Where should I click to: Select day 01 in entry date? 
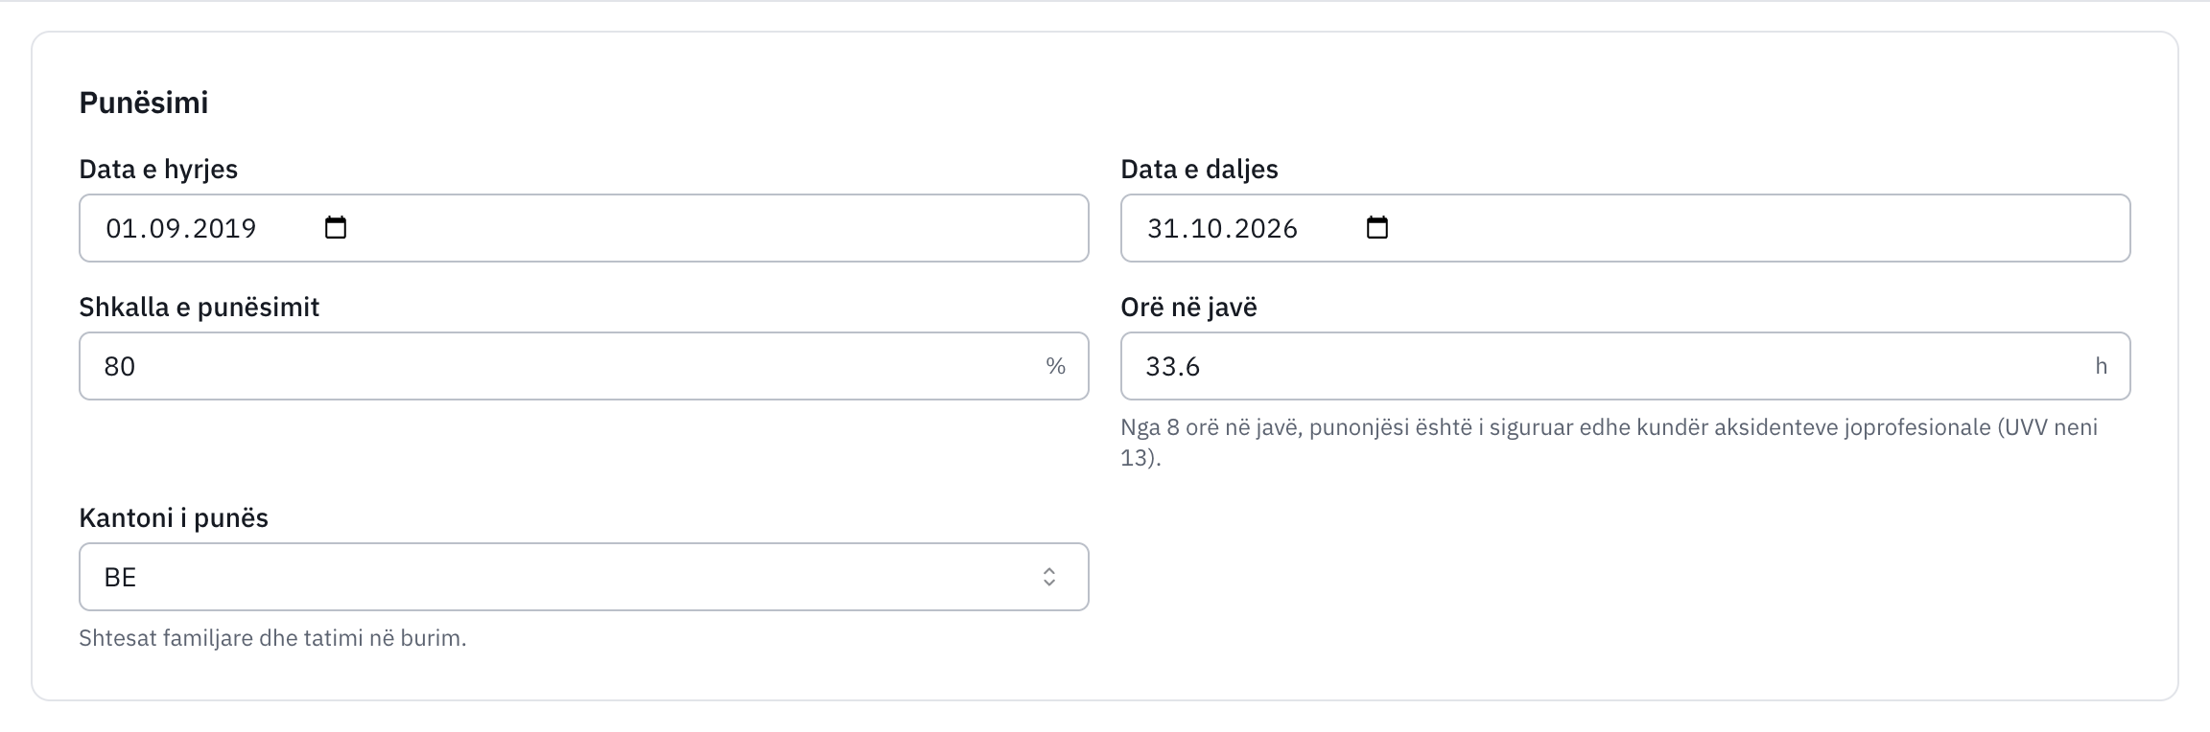coord(120,228)
